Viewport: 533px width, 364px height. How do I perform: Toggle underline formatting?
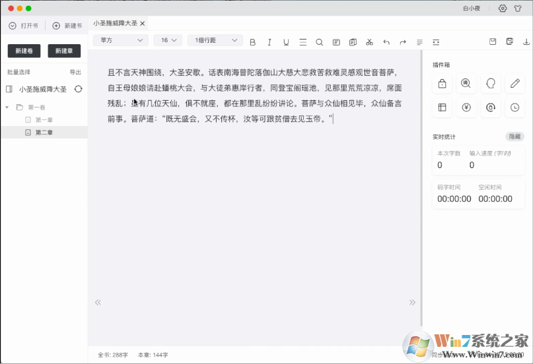point(286,42)
